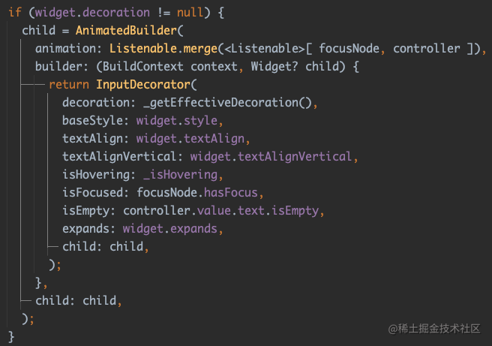Image resolution: width=492 pixels, height=346 pixels.
Task: Click the null keyword
Action: pos(190,13)
